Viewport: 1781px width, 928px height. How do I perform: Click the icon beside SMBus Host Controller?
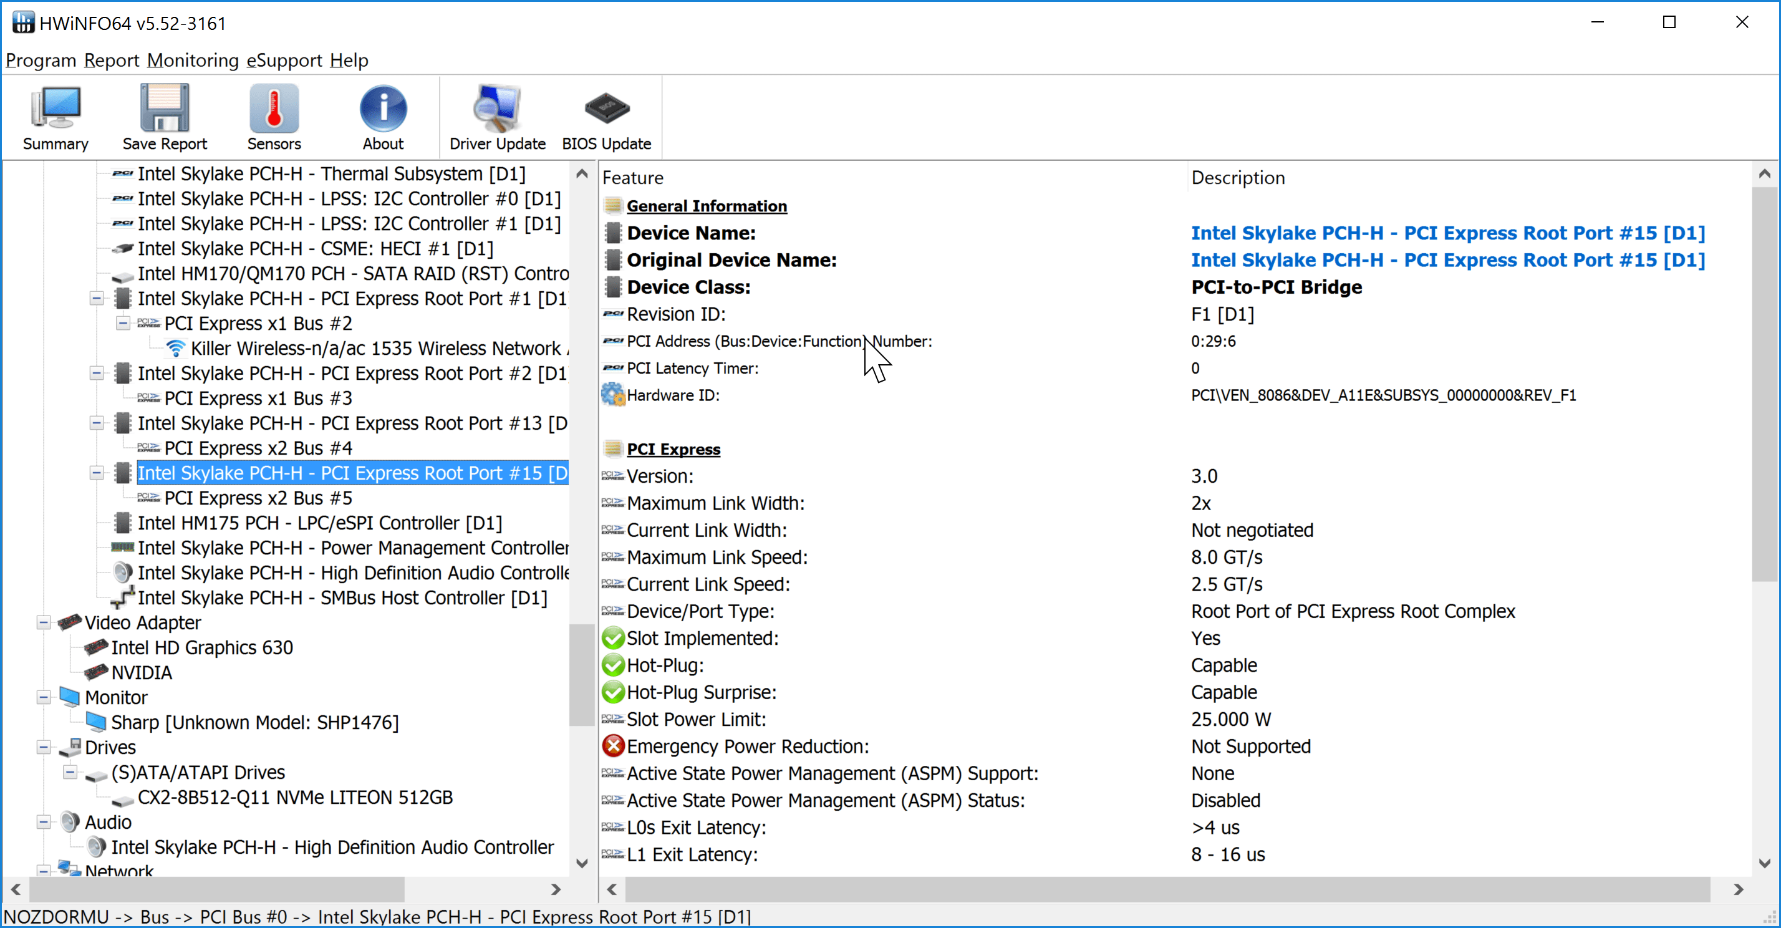coord(122,598)
